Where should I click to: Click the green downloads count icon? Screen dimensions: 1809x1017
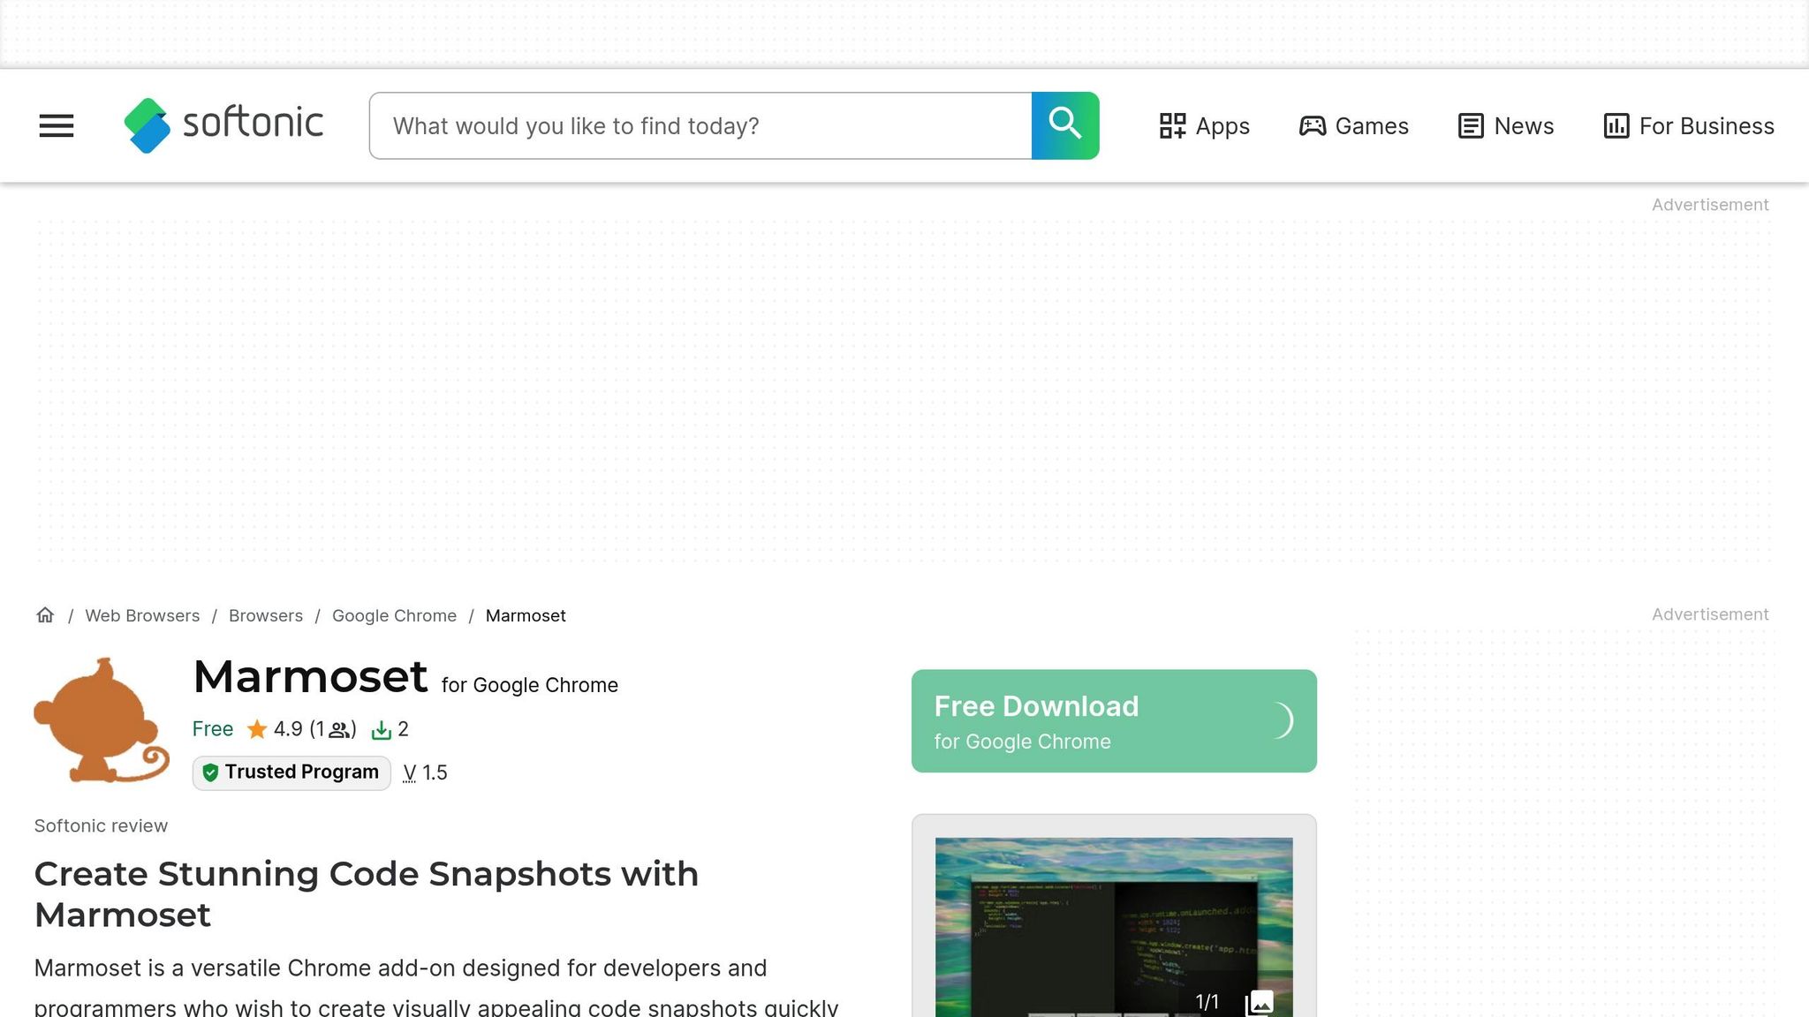[381, 730]
